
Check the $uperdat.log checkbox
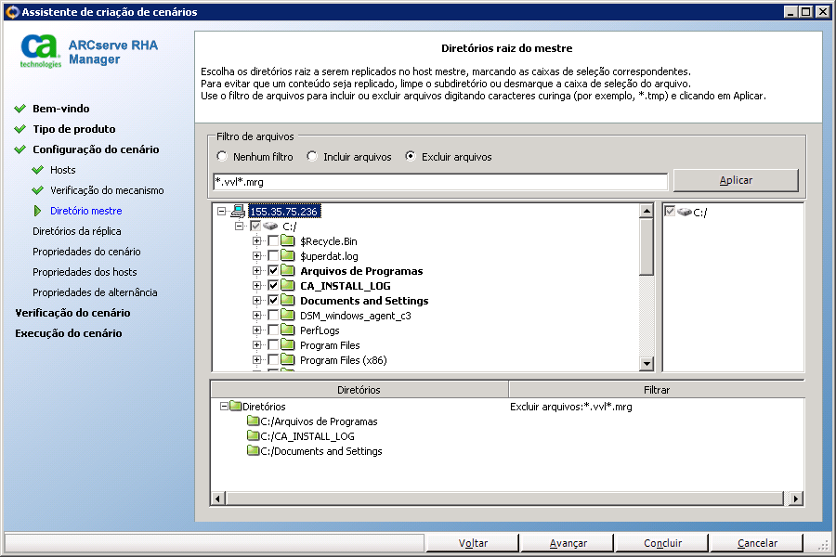[x=273, y=256]
